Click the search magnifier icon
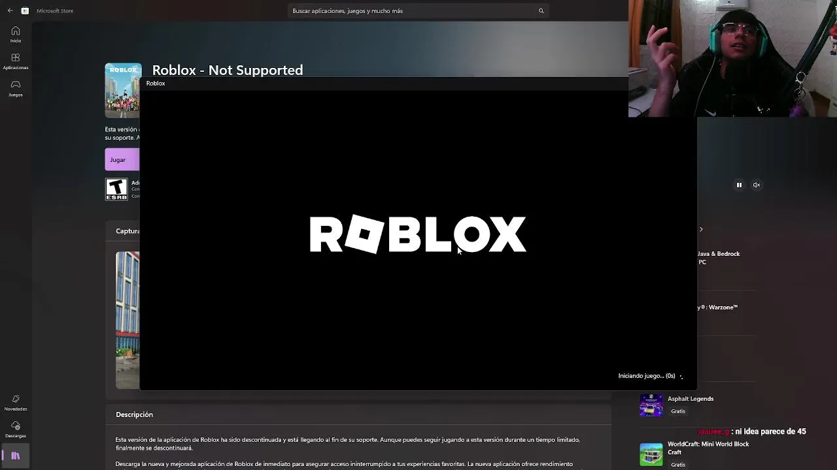This screenshot has width=837, height=470. [541, 10]
